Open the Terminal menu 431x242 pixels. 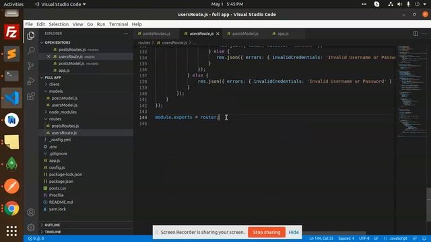(119, 24)
